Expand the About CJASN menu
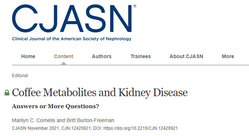Screen dimensions: 249x136 (186, 56)
